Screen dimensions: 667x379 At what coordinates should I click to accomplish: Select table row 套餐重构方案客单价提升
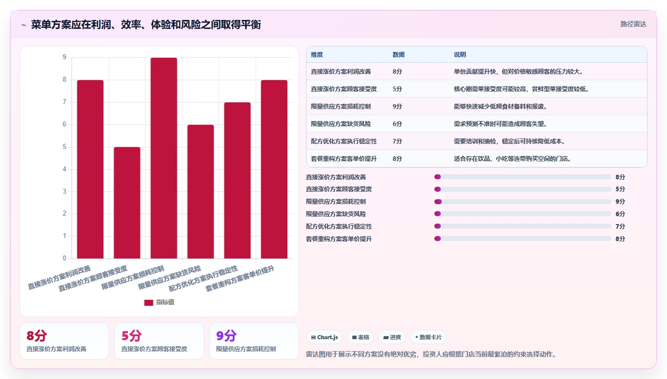[x=477, y=159]
